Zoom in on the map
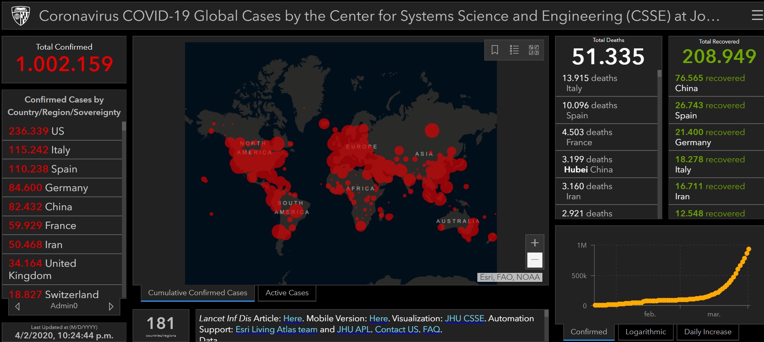The width and height of the screenshot is (764, 342). [535, 243]
